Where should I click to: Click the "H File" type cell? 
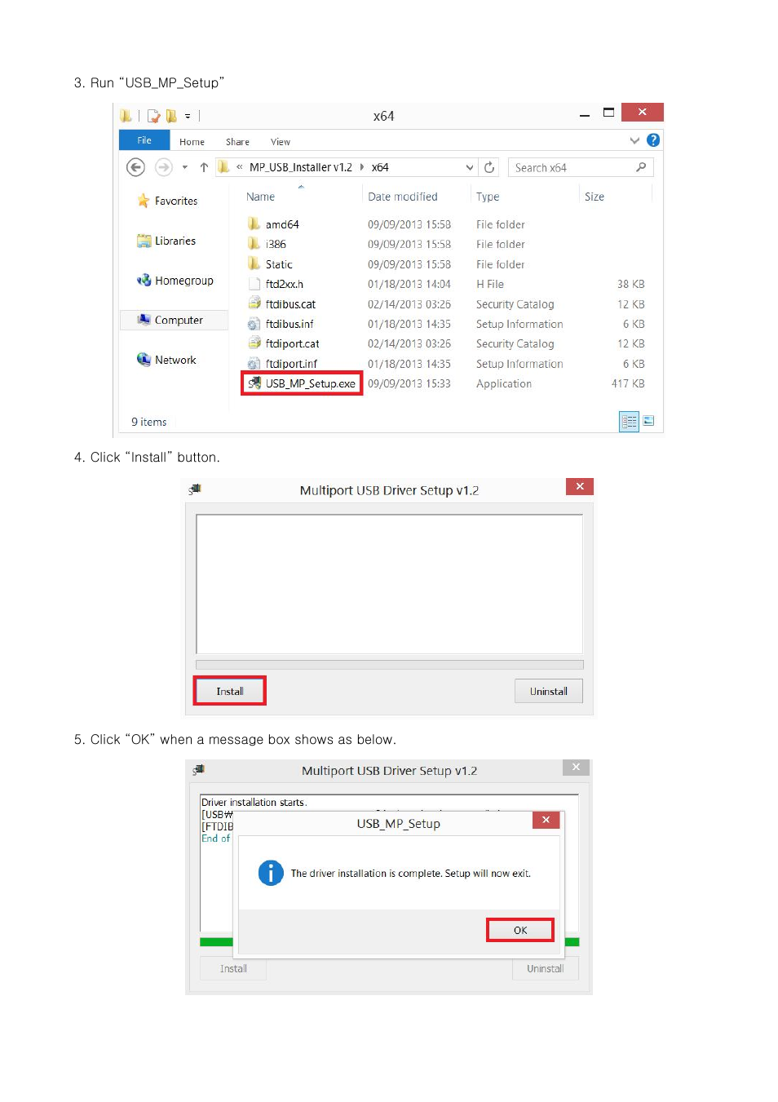490,284
